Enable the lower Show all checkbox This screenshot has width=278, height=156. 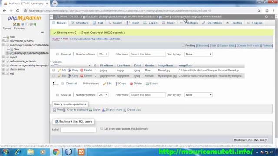[57, 95]
